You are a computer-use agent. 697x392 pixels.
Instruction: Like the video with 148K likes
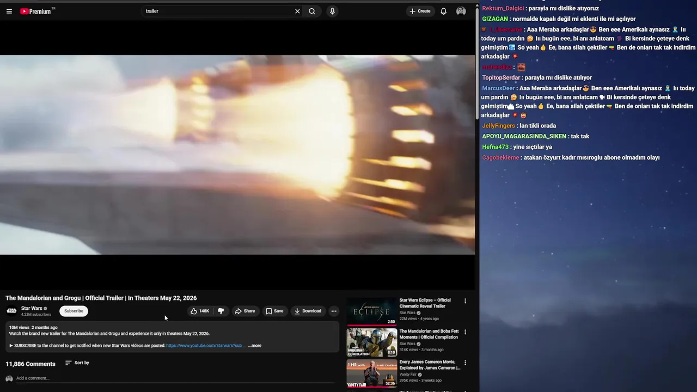pos(200,311)
